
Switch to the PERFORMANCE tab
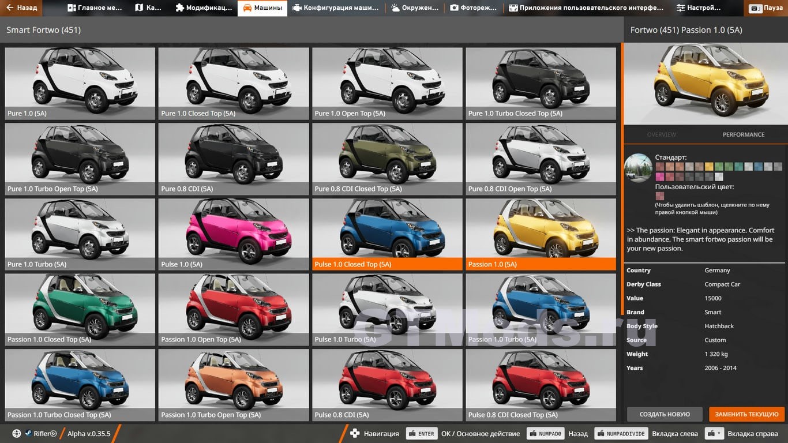click(744, 134)
